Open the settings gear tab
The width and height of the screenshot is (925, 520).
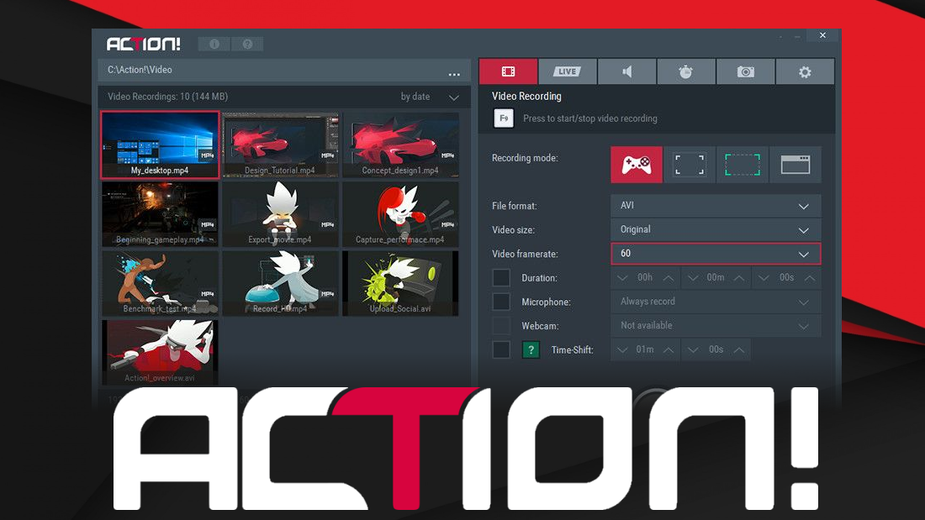click(805, 72)
